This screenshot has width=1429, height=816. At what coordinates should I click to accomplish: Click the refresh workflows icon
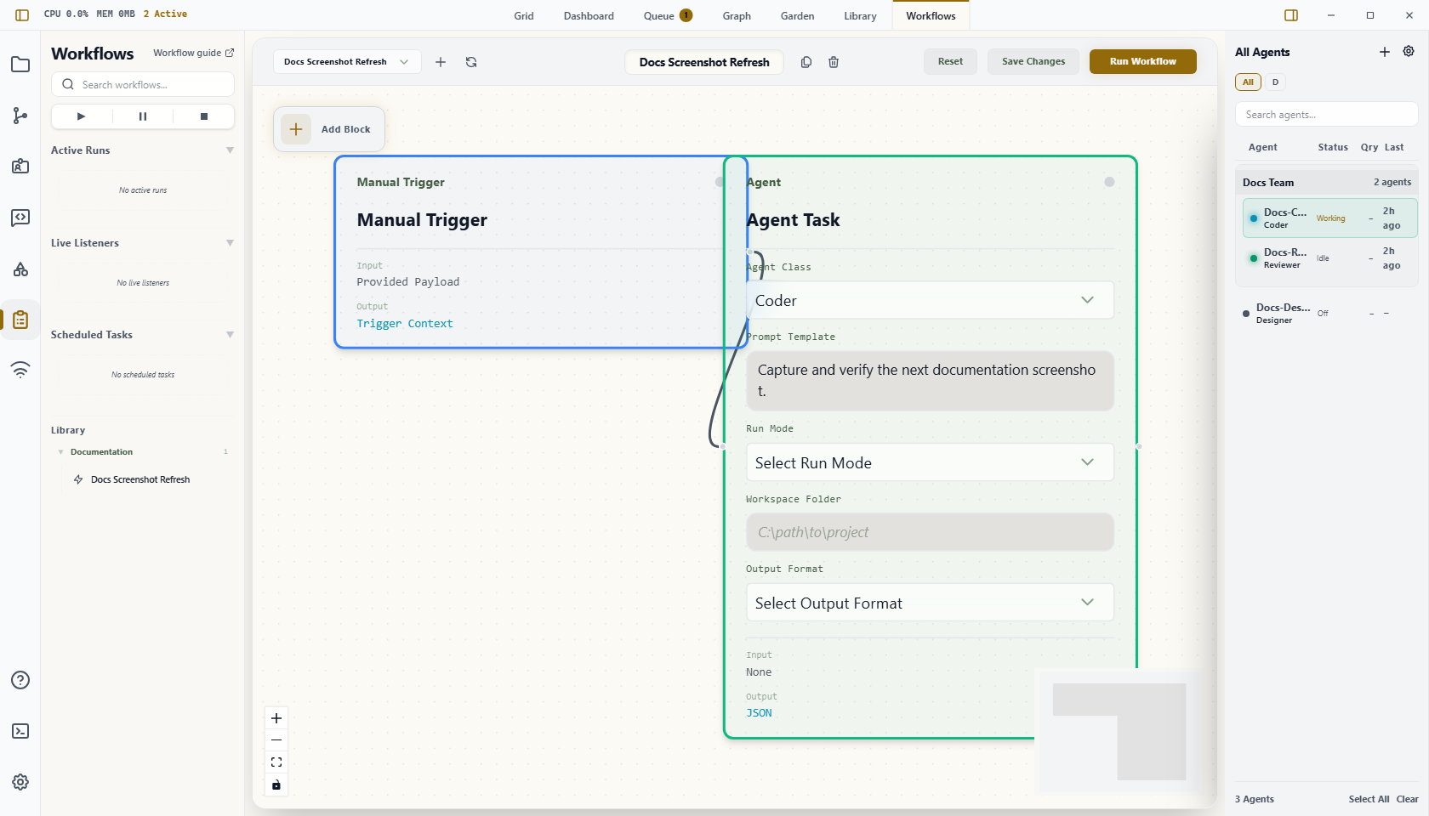click(471, 62)
